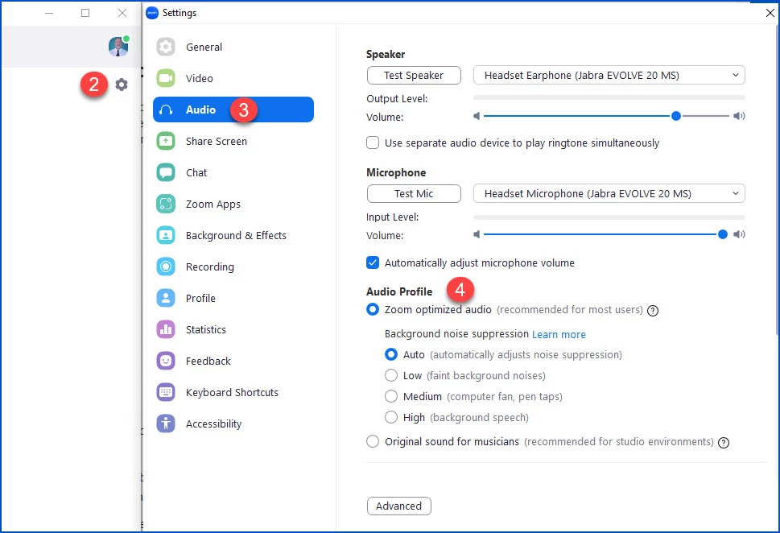Open the Speaker device dropdown
This screenshot has height=533, width=780.
click(609, 75)
